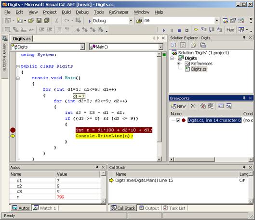Click the n value 799 in Autos

click(x=61, y=197)
